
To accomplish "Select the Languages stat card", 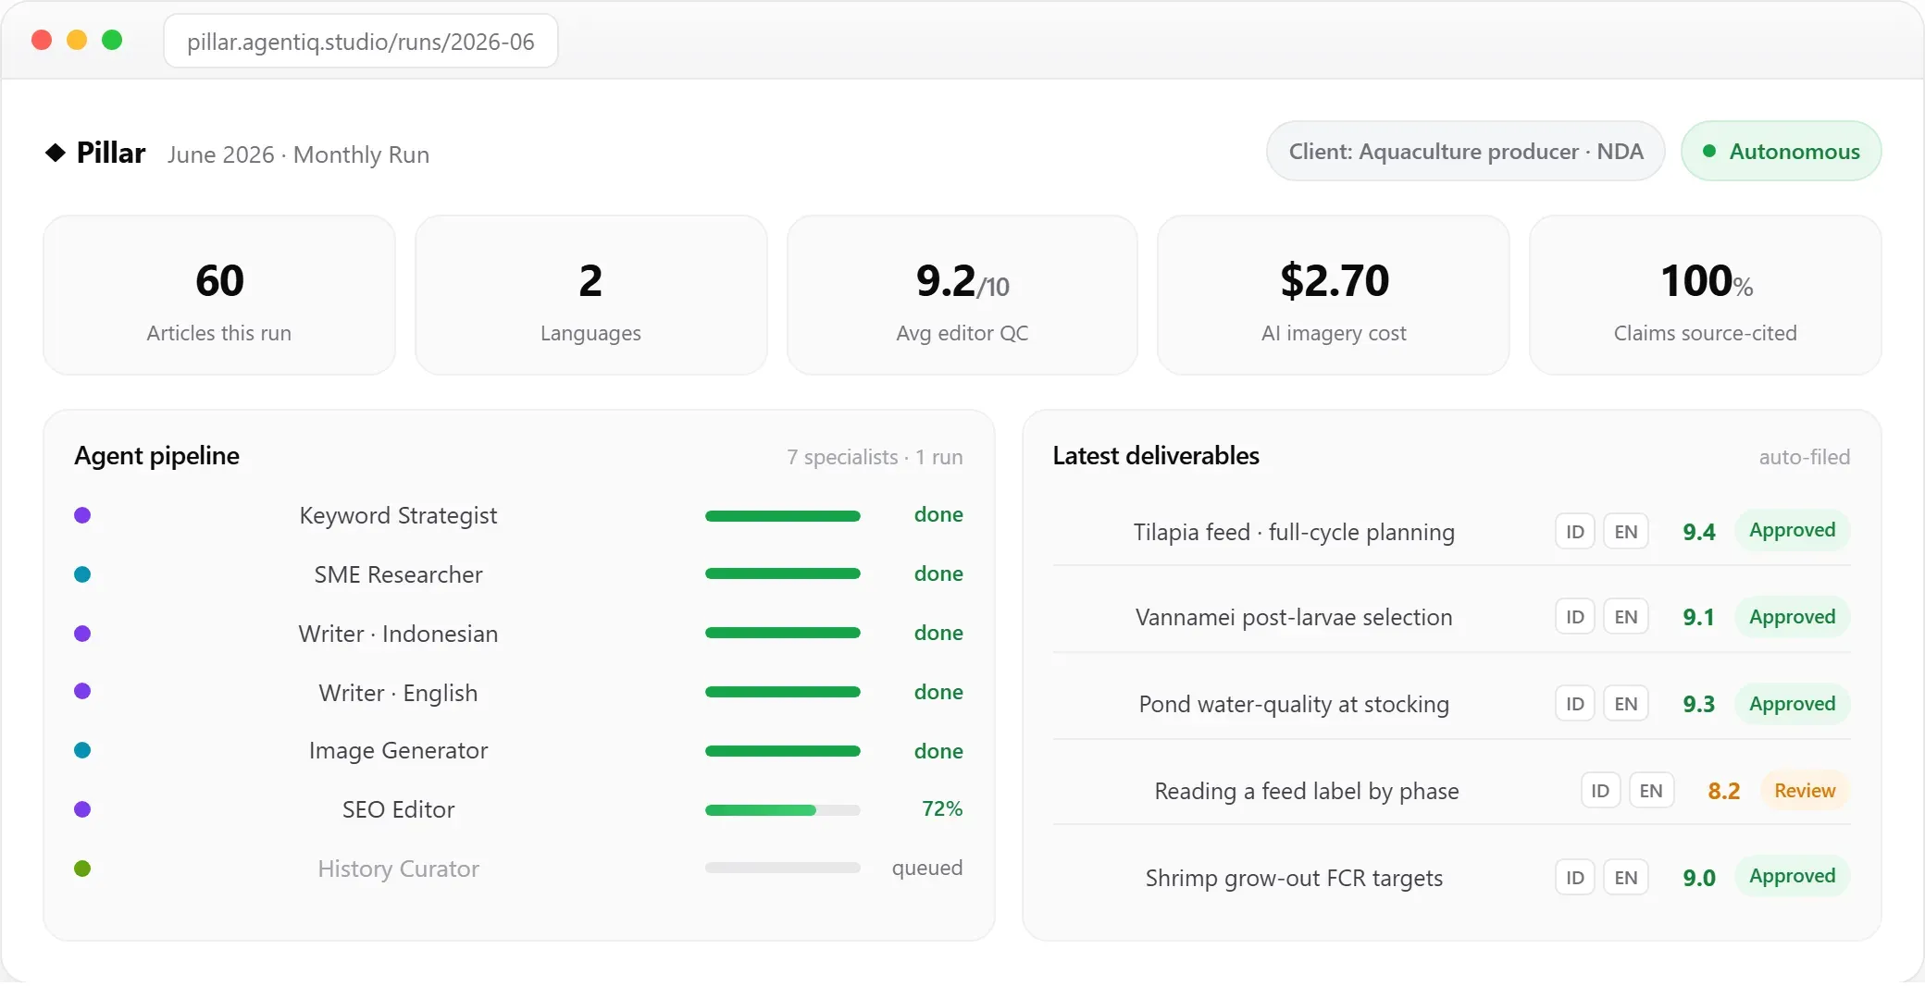I will (590, 295).
